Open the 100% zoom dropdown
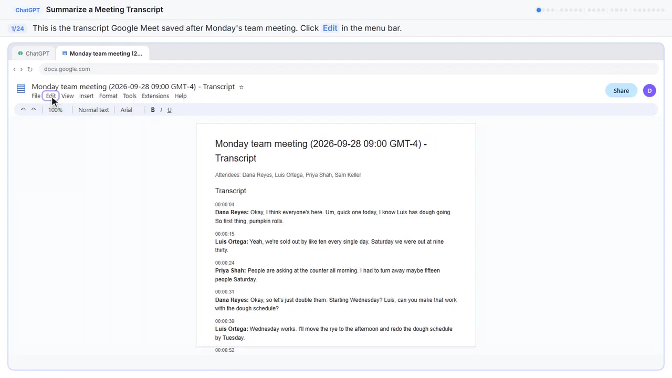Viewport: 672px width, 378px height. tap(55, 110)
